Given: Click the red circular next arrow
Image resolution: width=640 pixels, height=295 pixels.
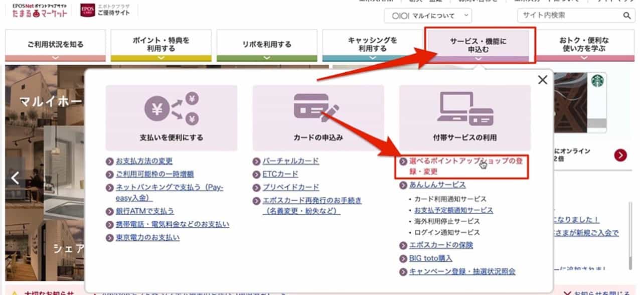Looking at the screenshot, I should (620, 156).
